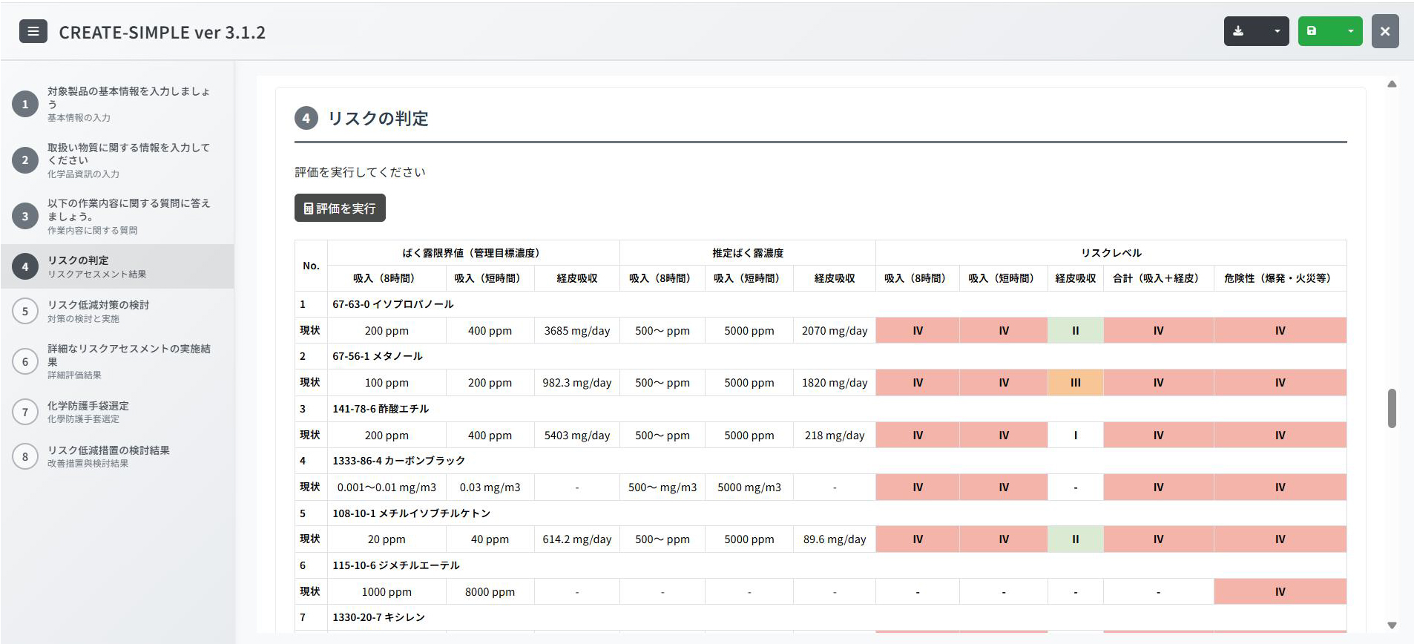1414x644 pixels.
Task: Click step 1 circle icon in sidebar
Action: (25, 104)
